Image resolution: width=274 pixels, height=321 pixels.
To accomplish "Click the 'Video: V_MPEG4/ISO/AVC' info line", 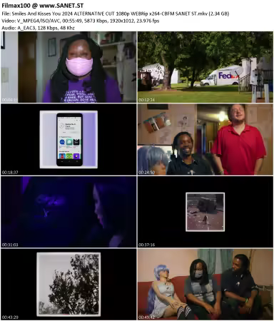I will (81, 21).
